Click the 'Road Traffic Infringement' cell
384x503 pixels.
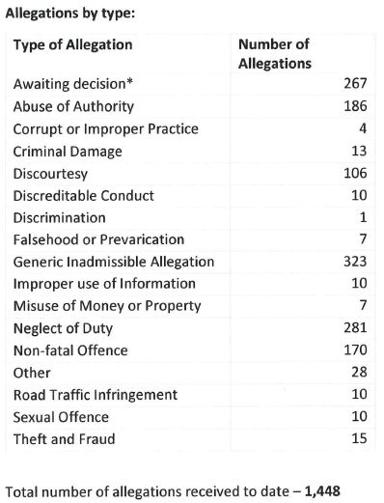point(96,395)
